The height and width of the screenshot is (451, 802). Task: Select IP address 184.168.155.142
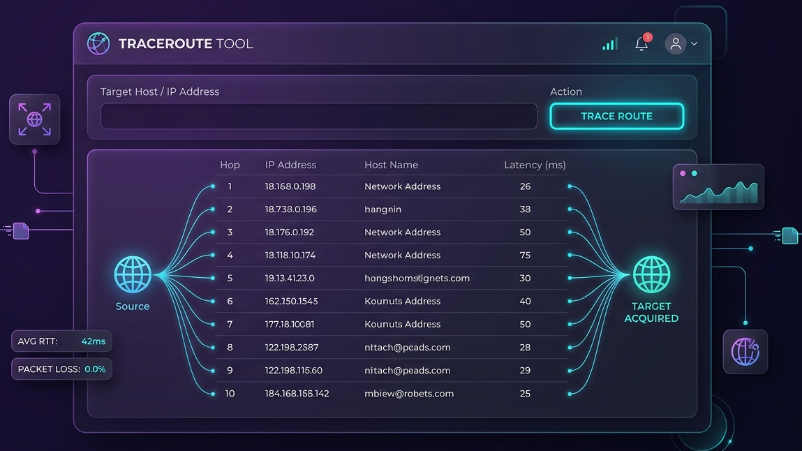297,394
